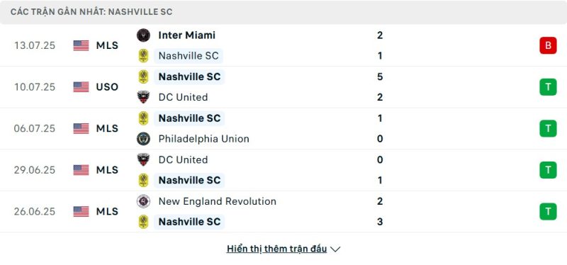The width and height of the screenshot is (567, 265).
Task: Click DC United crest in 10.07.25 match
Action: pyautogui.click(x=144, y=97)
